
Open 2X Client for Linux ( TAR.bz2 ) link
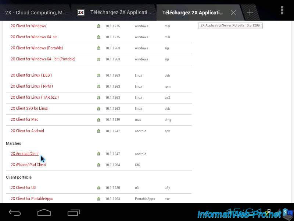pos(35,98)
